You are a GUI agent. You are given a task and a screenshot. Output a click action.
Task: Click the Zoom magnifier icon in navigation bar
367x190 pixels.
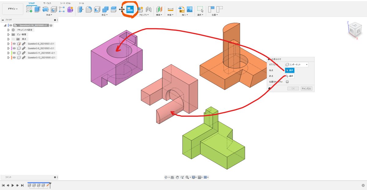click(182, 177)
